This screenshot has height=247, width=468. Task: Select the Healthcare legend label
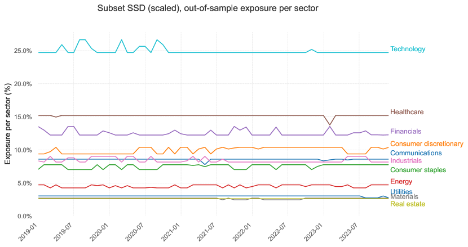click(x=407, y=113)
